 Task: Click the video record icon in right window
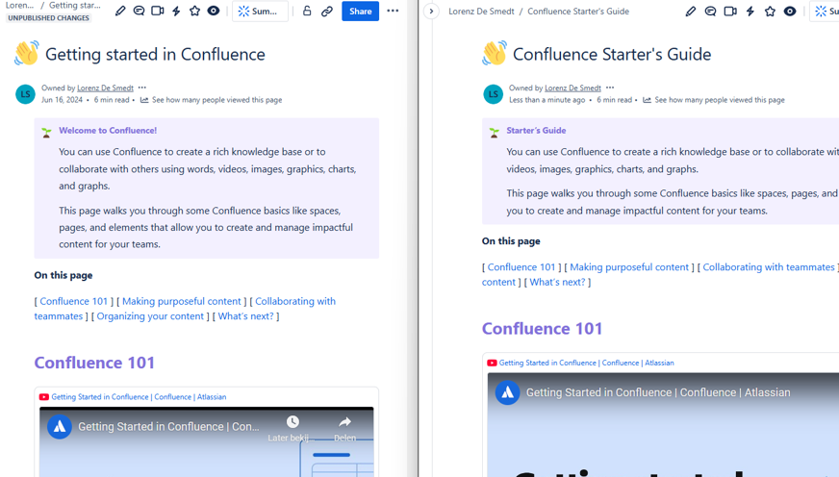pyautogui.click(x=730, y=12)
